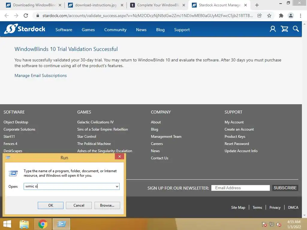The height and width of the screenshot is (230, 307).
Task: Click OK in the Run dialog
Action: [x=50, y=205]
